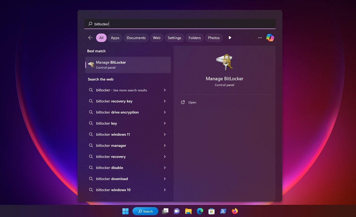Expand chevron for 'bitlocker disable'
Viewport: 356px width, 217px height.
[165, 168]
